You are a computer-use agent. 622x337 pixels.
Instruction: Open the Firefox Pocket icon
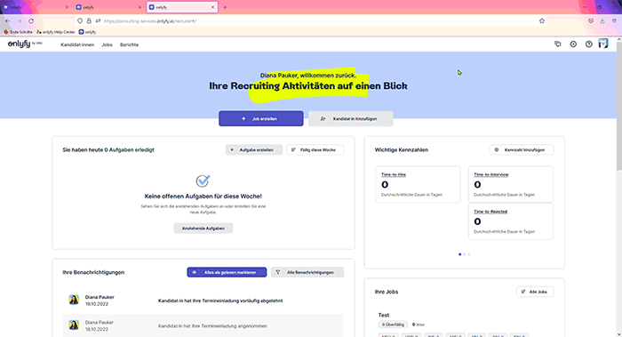591,21
